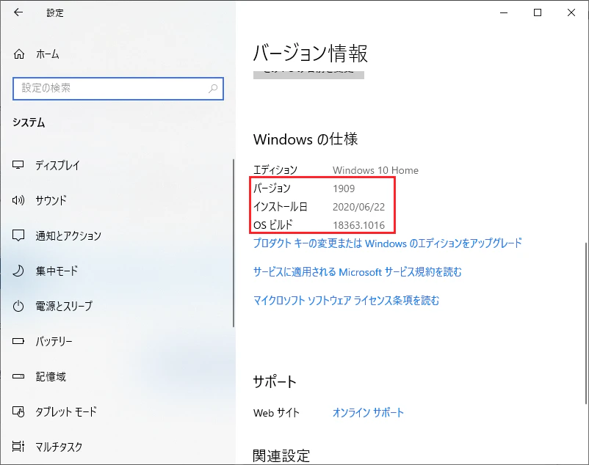Click the Home house icon
The image size is (589, 465).
tap(19, 54)
